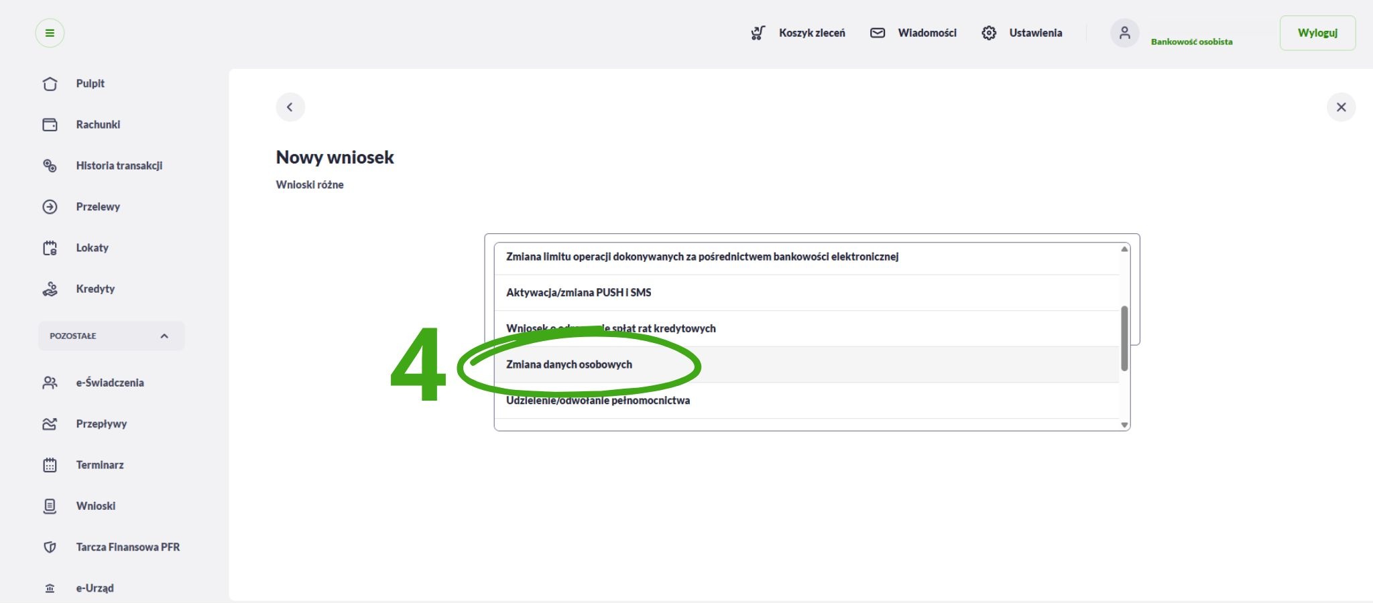This screenshot has width=1373, height=603.
Task: Click the Ustawienia gear icon
Action: (989, 33)
